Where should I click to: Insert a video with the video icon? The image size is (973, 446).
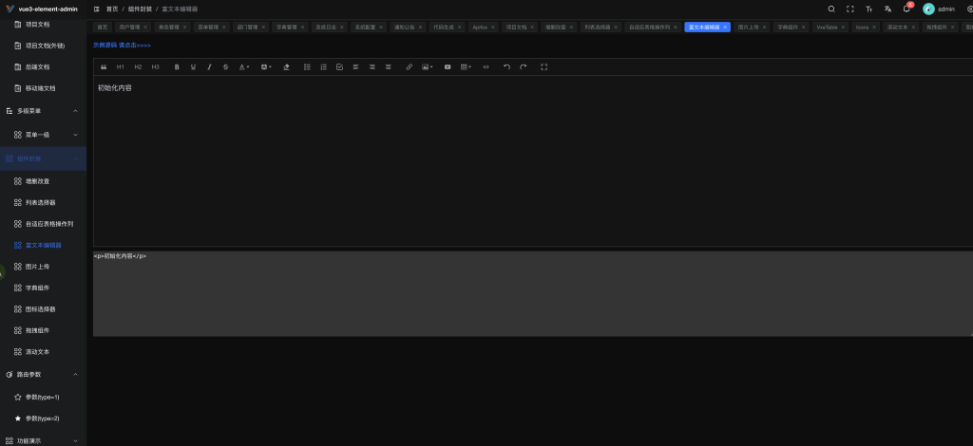click(x=448, y=66)
